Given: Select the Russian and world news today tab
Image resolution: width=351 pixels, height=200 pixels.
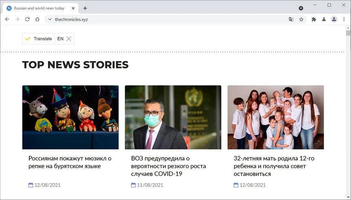Looking at the screenshot, I should coord(40,8).
